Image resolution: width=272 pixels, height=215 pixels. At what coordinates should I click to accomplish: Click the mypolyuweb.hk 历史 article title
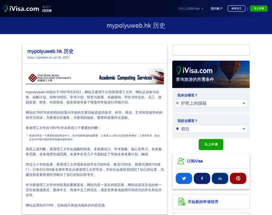click(50, 51)
